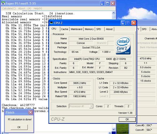157x134 pixels.
Task: Click the Revision value 'B2'
Action: [126, 68]
